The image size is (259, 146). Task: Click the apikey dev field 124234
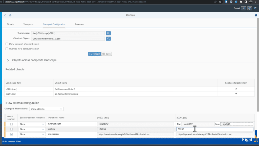point(136,129)
